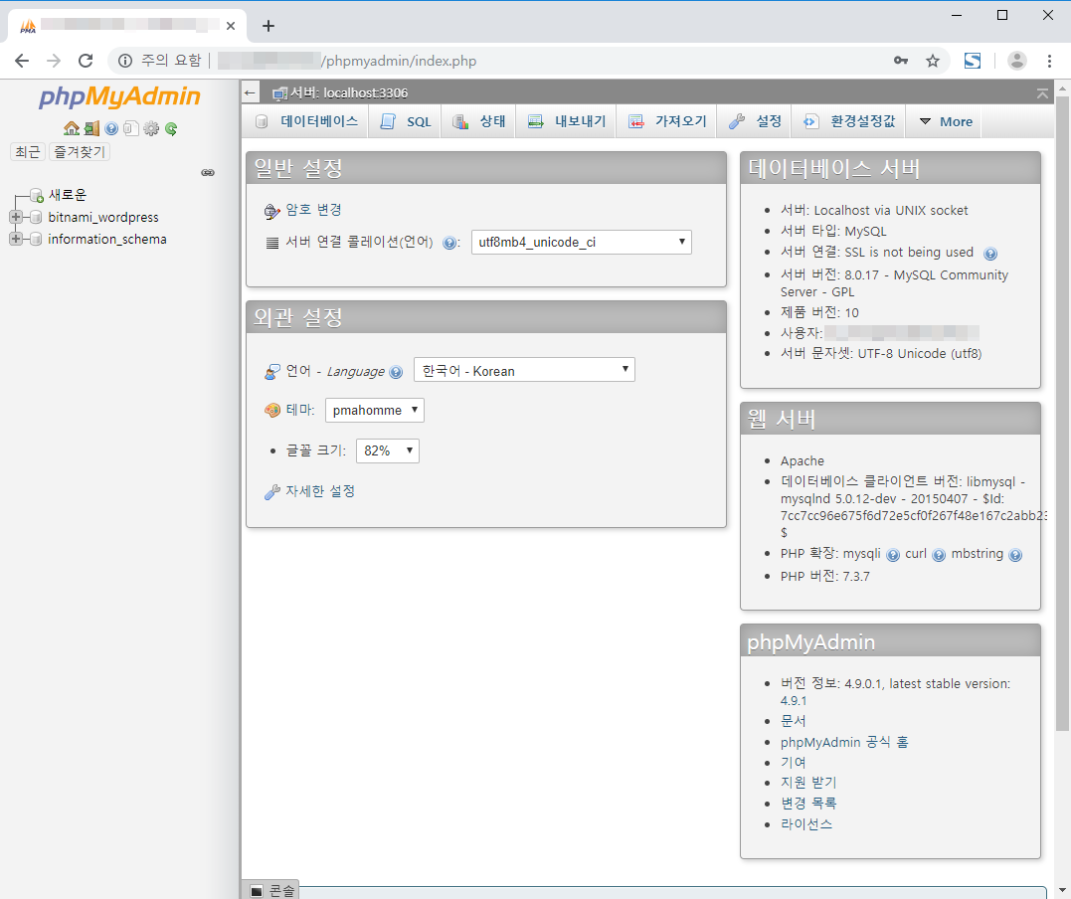
Task: Click the phpMyAdmin logo in sidebar
Action: pyautogui.click(x=119, y=97)
